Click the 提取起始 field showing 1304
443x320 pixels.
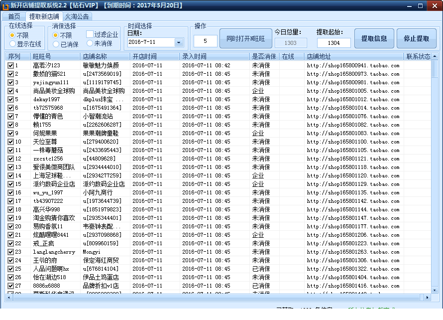pyautogui.click(x=333, y=43)
